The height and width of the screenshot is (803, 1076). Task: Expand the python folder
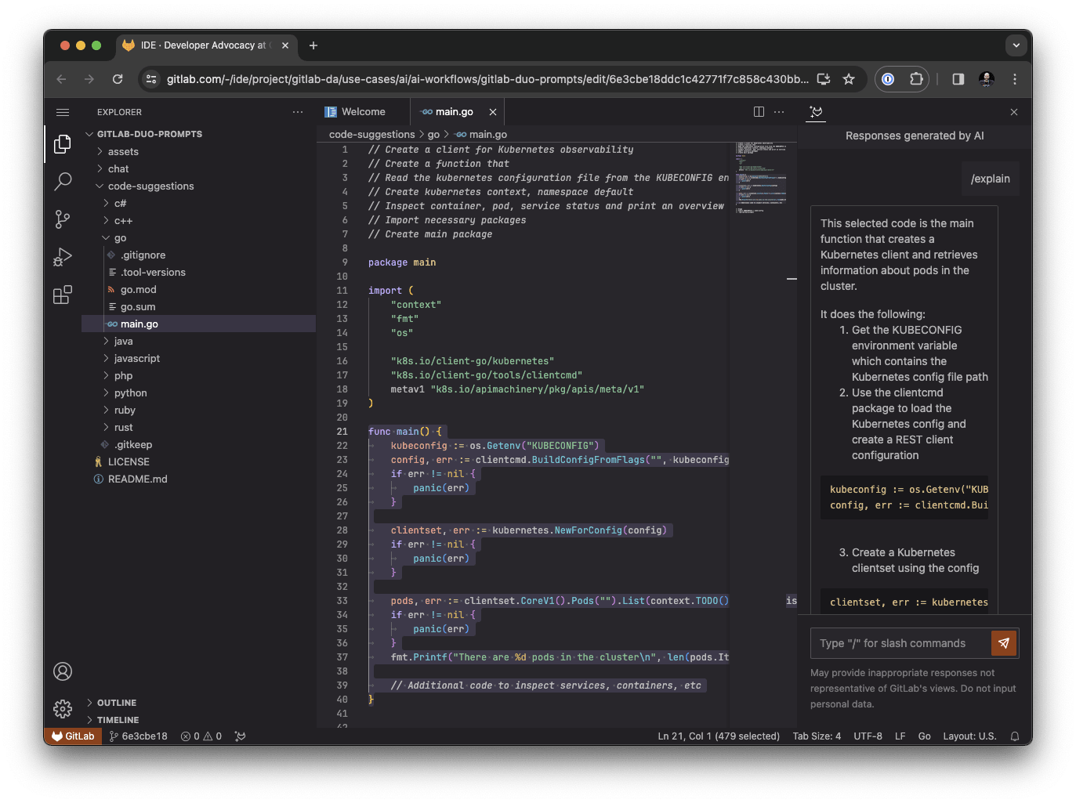(x=130, y=392)
